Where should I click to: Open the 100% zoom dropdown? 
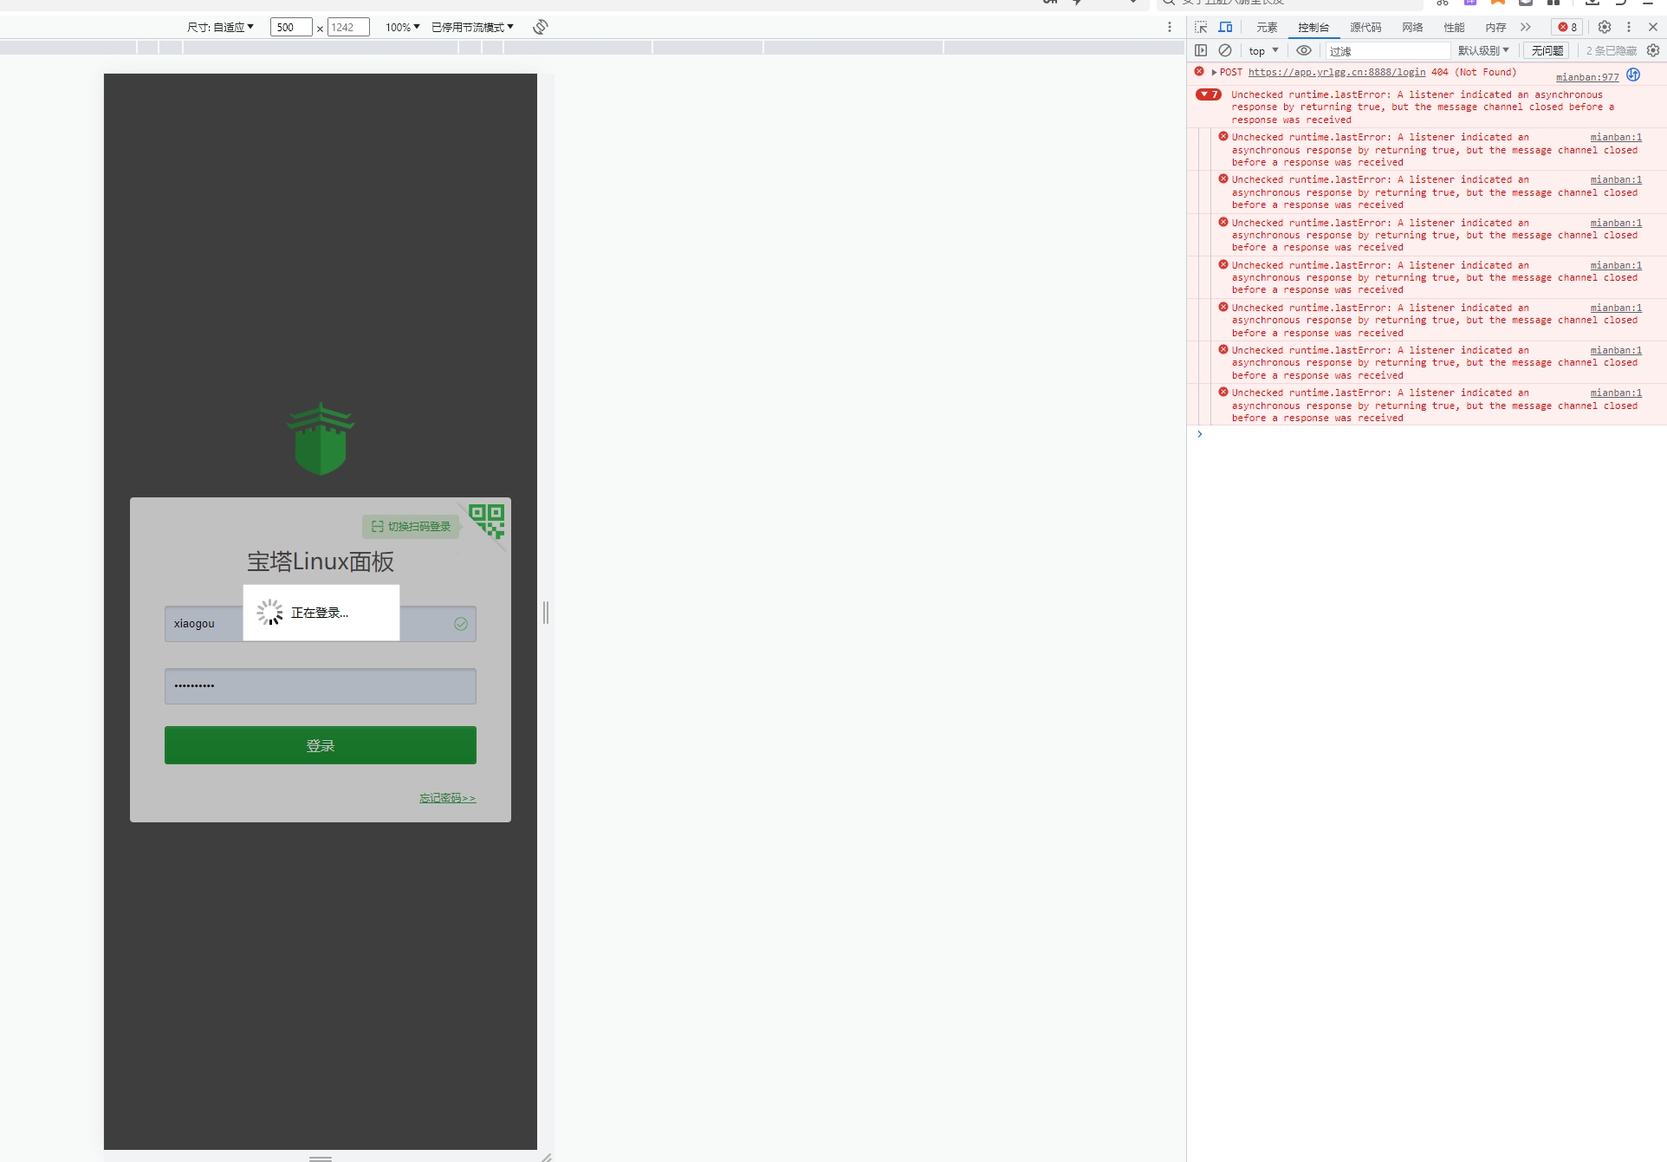pos(402,27)
